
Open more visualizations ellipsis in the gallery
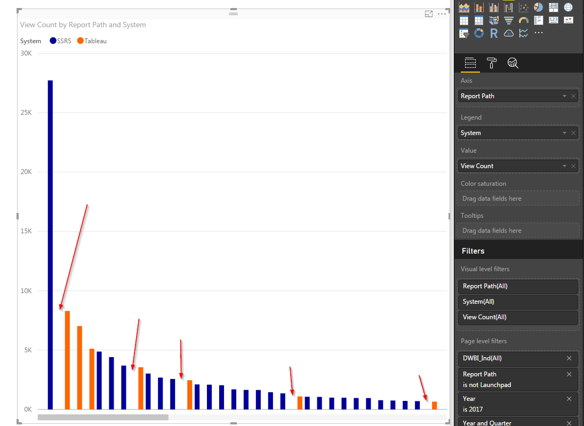coord(539,33)
